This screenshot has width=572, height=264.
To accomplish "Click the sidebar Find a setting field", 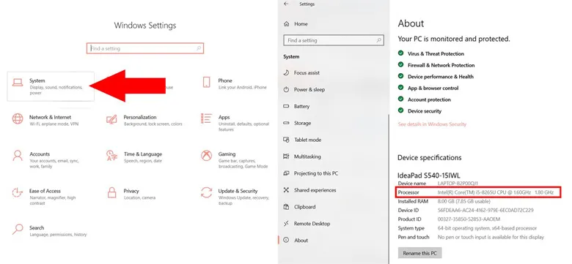I will tap(334, 40).
